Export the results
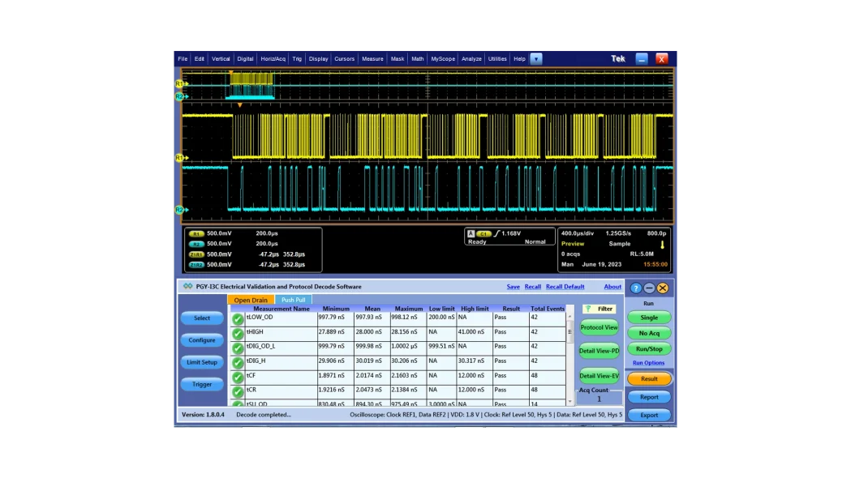The image size is (851, 478). click(649, 415)
